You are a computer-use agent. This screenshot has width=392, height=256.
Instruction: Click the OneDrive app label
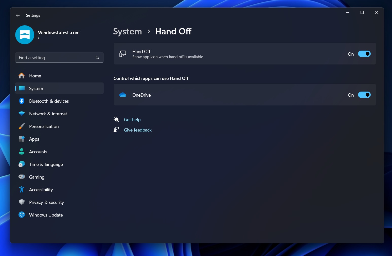141,95
